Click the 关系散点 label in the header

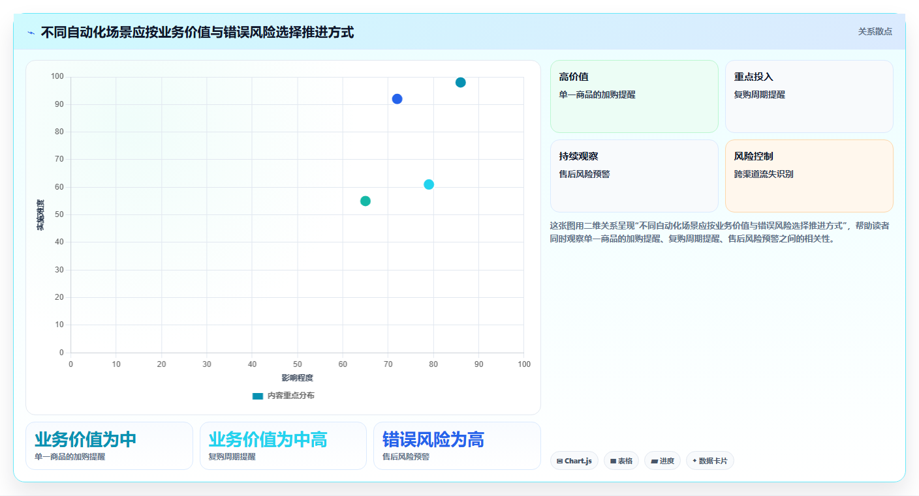tap(875, 31)
